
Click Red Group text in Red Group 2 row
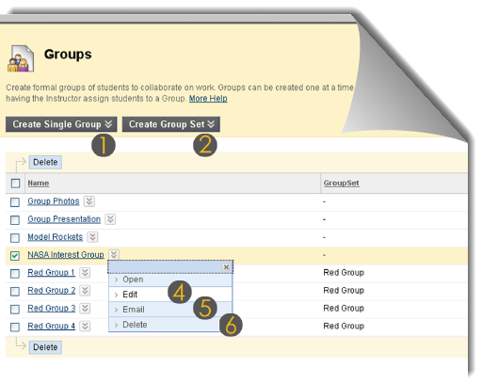point(344,291)
